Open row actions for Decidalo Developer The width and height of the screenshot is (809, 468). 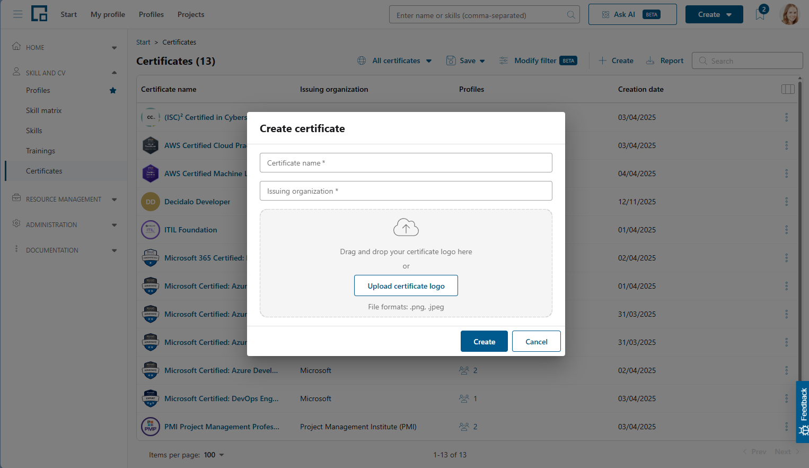pos(787,202)
